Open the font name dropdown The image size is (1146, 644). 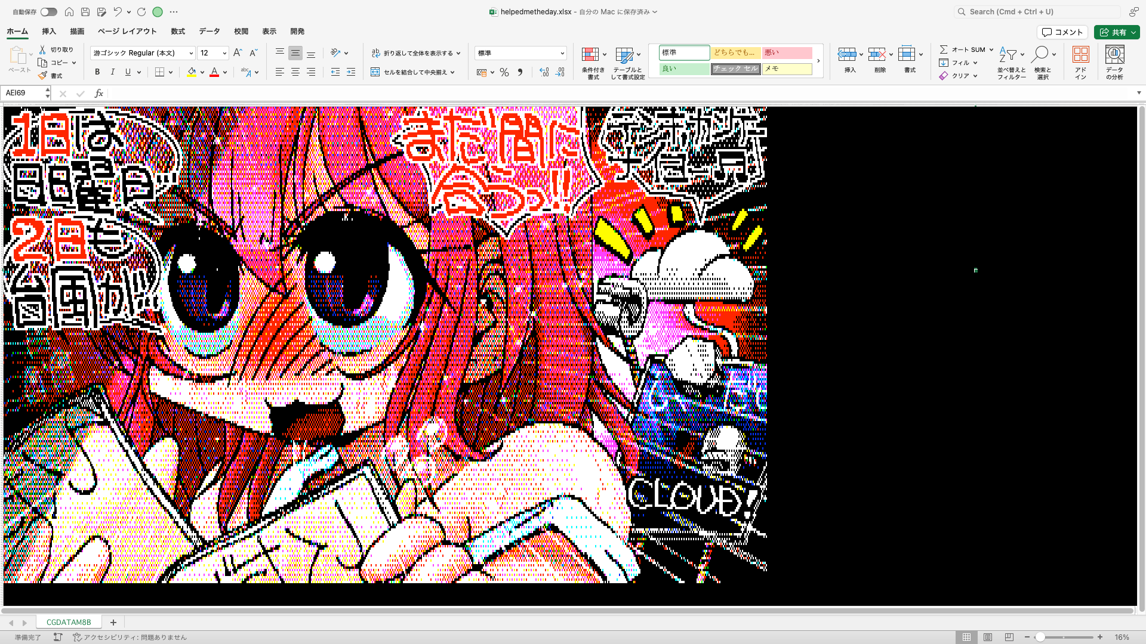point(191,53)
